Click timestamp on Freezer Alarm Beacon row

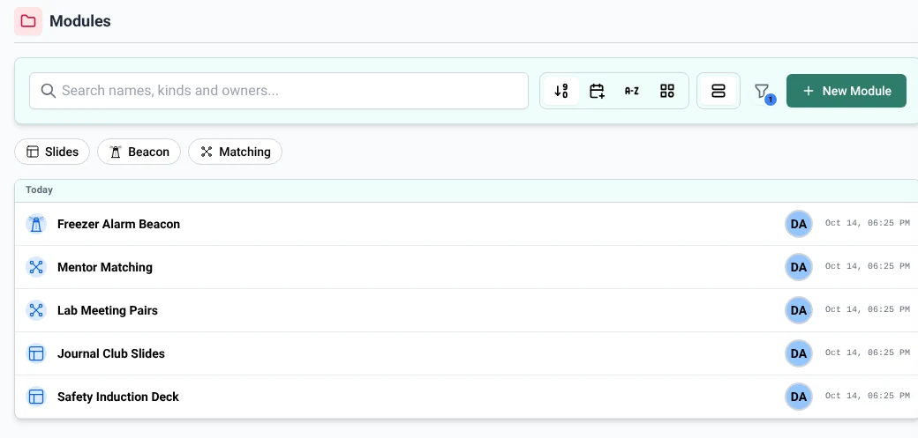tap(868, 223)
